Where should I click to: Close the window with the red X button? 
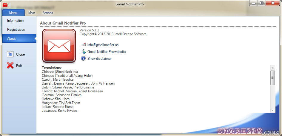pyautogui.click(x=273, y=3)
